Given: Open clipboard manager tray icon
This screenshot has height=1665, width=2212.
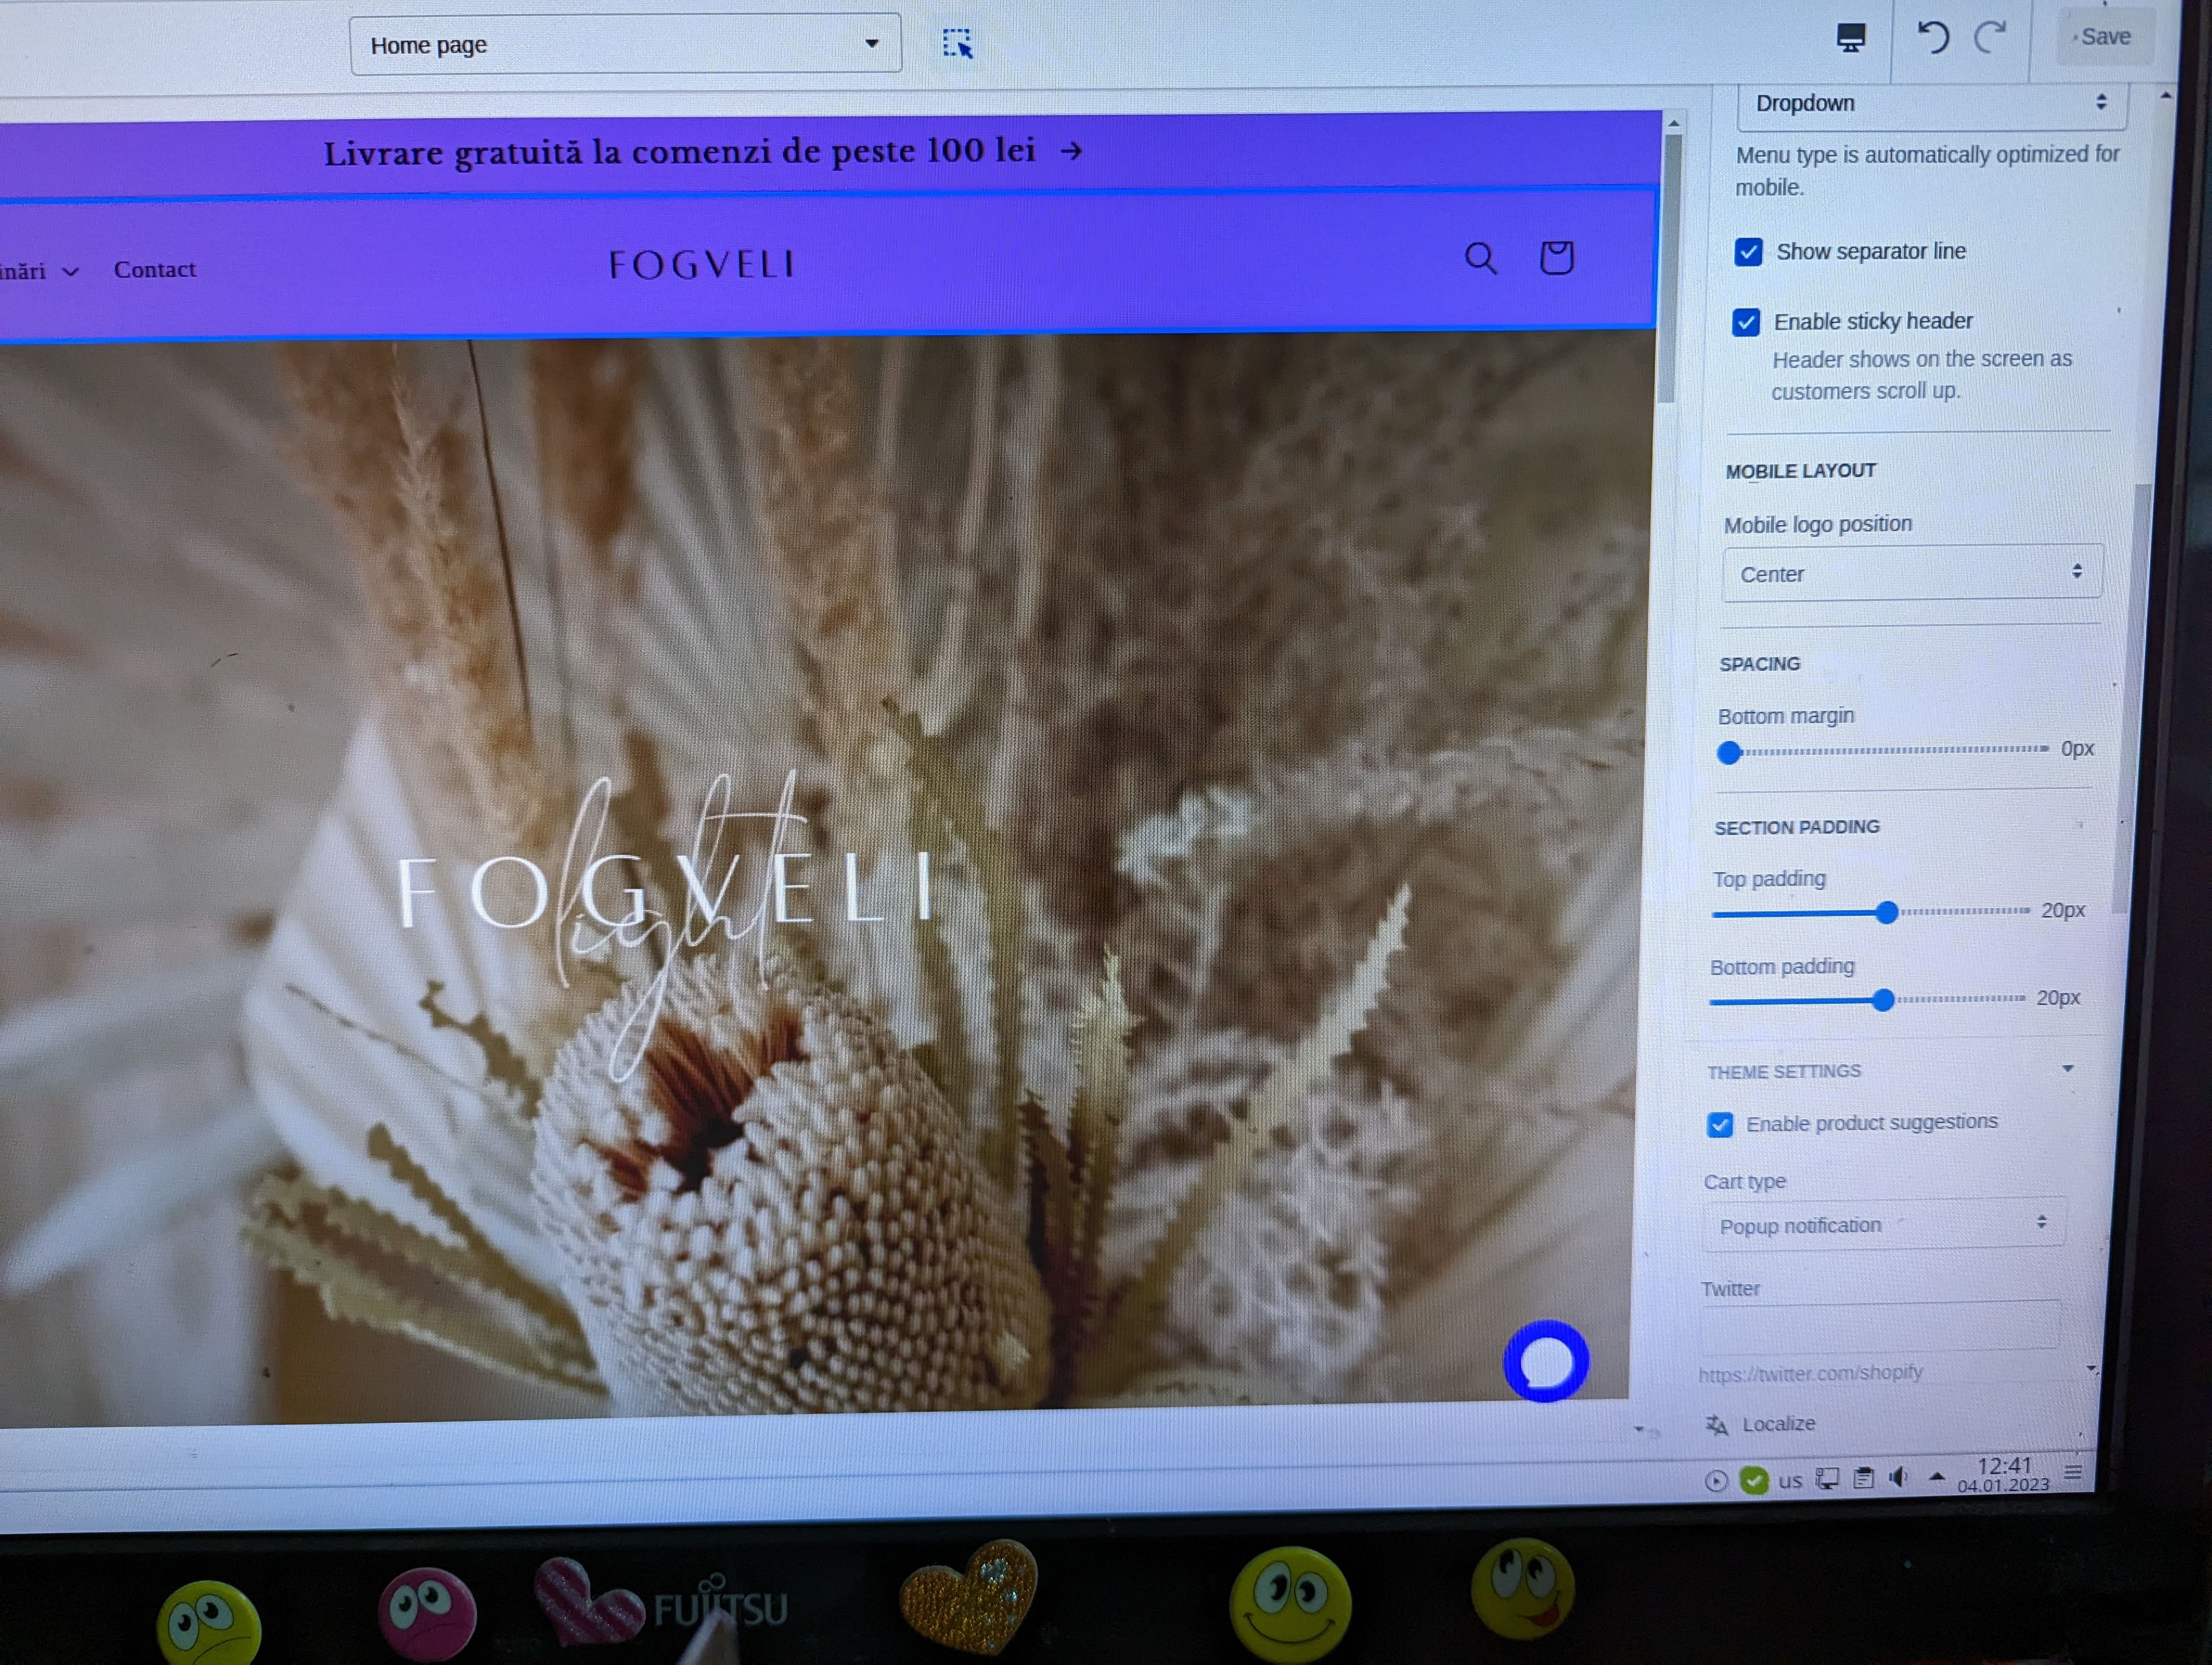Looking at the screenshot, I should click(x=1863, y=1478).
